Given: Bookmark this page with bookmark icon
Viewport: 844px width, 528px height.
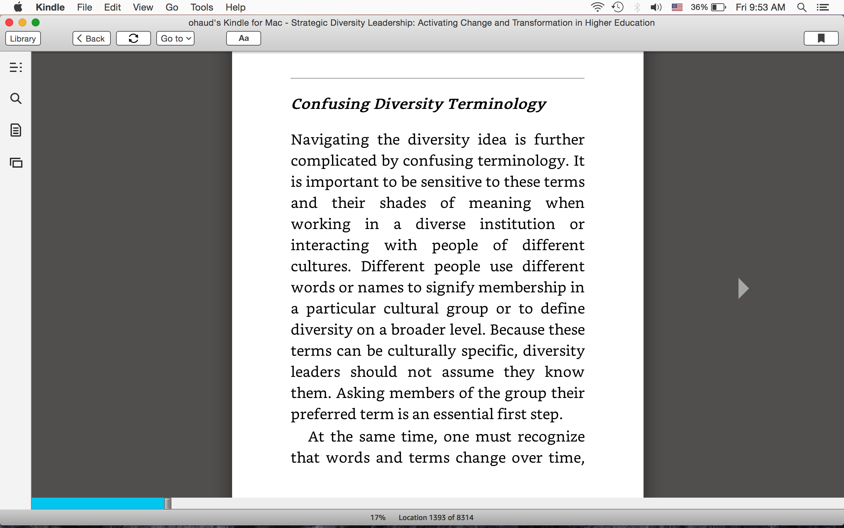Looking at the screenshot, I should tap(821, 38).
